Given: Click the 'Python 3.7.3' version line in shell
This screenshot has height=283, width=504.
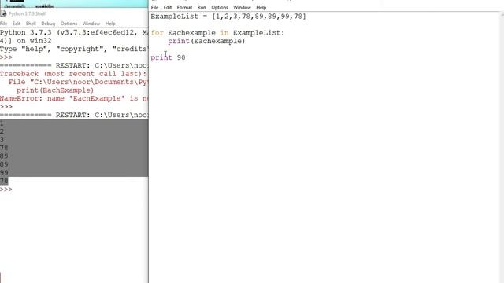Looking at the screenshot, I should tap(74, 32).
